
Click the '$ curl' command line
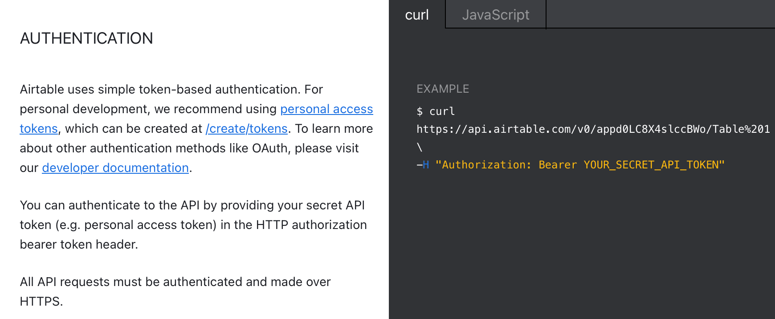pyautogui.click(x=436, y=111)
